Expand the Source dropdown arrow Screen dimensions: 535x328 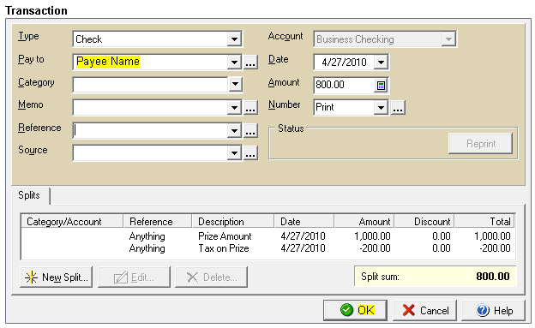point(234,153)
